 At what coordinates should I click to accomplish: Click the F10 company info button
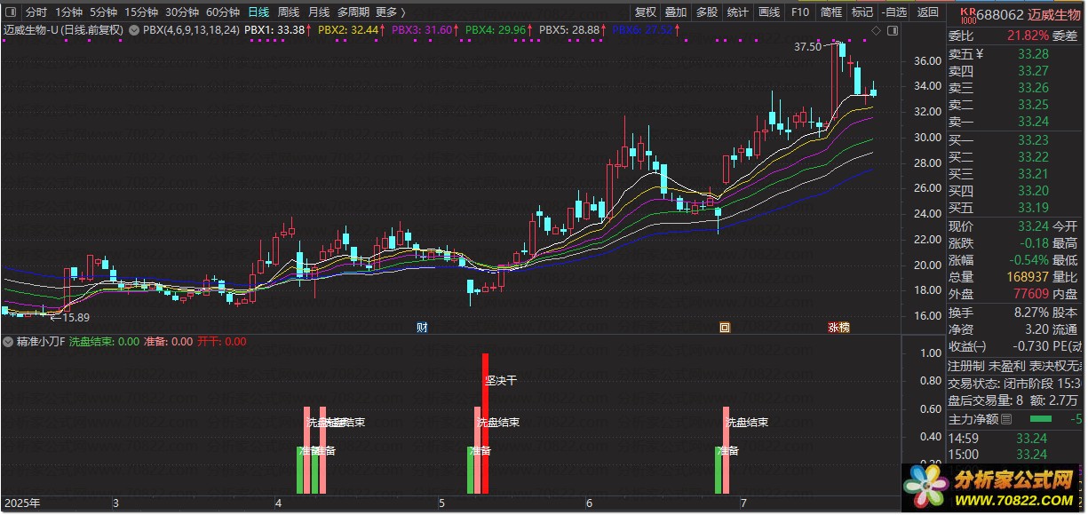coord(799,12)
